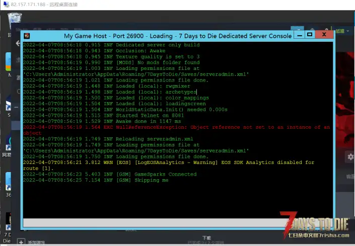Click the 'Loaded (local): loadingscreen' log line
355x246 pixels.
[x=114, y=104]
